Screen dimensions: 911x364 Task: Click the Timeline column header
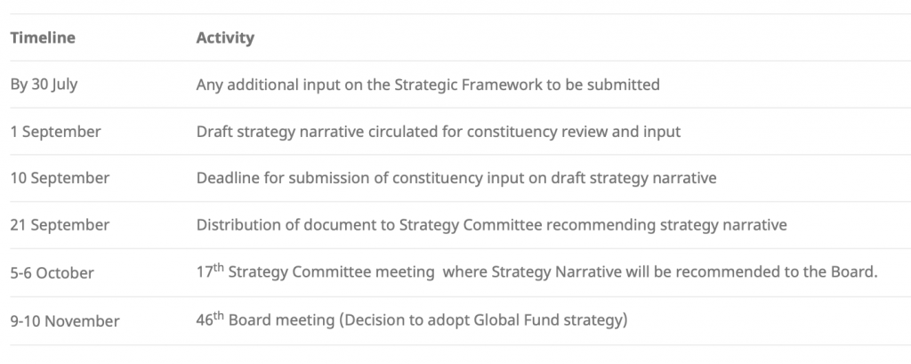click(42, 37)
